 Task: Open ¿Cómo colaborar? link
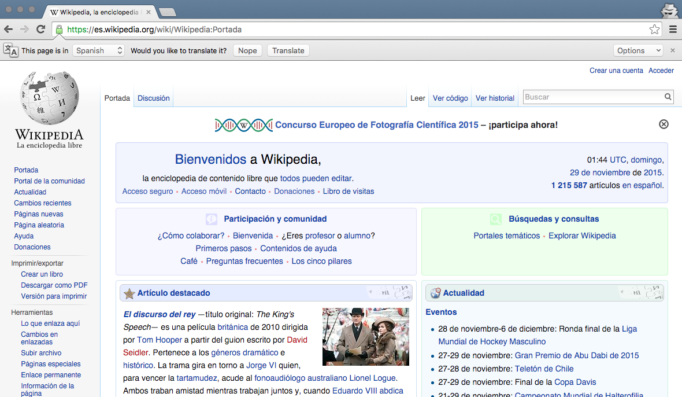[191, 236]
